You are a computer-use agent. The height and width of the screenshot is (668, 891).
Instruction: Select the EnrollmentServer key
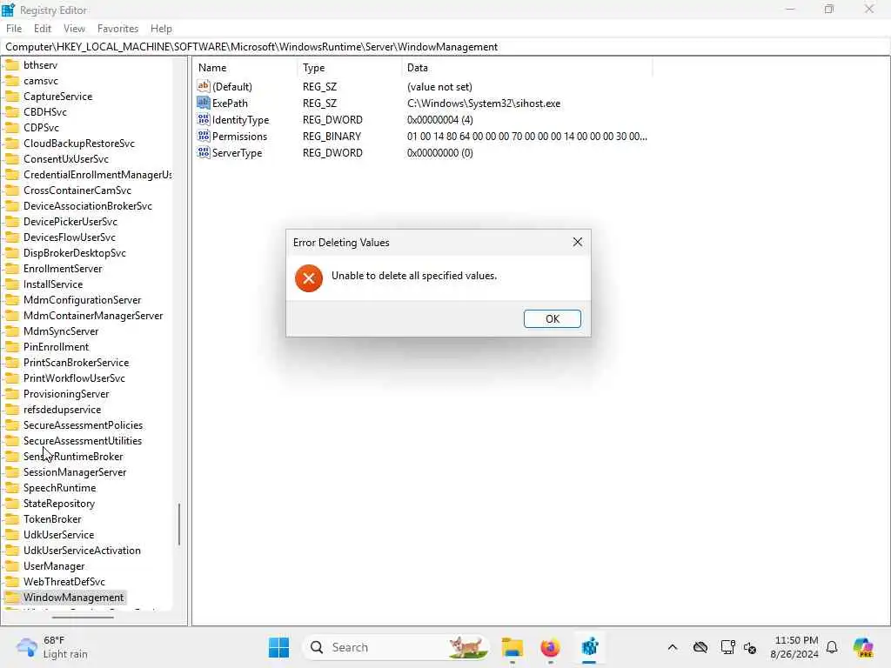click(63, 268)
